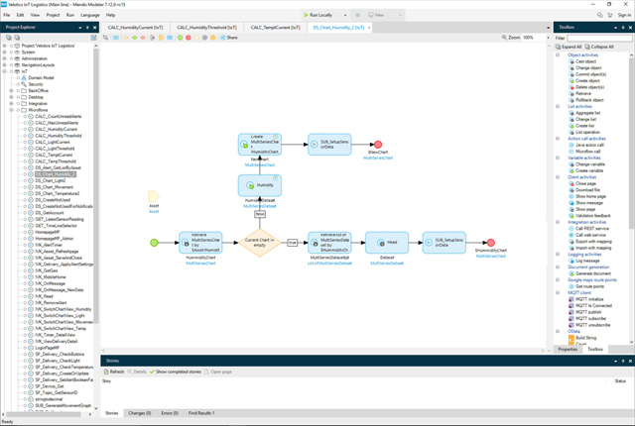The height and width of the screenshot is (426, 635).
Task: Select the green start event tool in toolbar
Action: click(x=180, y=38)
